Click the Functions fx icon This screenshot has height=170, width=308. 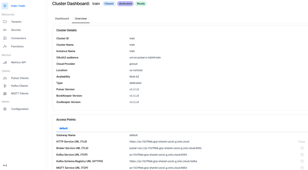[5, 46]
